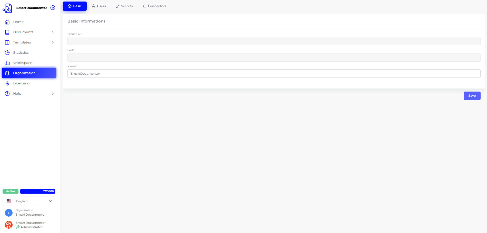Open Workspace via the briefcase icon
Image resolution: width=487 pixels, height=233 pixels.
coord(7,63)
